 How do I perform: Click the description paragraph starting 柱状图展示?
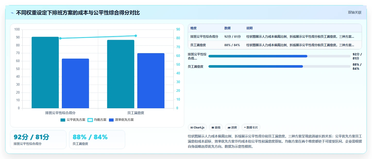click(x=275, y=141)
